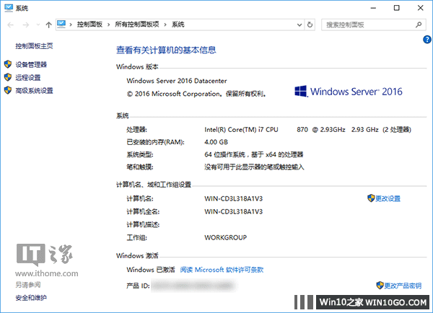Click the computer icon in the address bar
Screen dimensions: 433x313
click(x=62, y=25)
